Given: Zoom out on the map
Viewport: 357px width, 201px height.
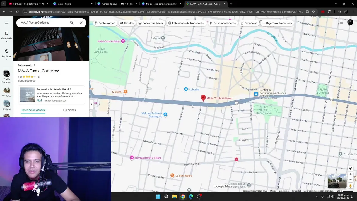Looking at the screenshot, I should [351, 180].
